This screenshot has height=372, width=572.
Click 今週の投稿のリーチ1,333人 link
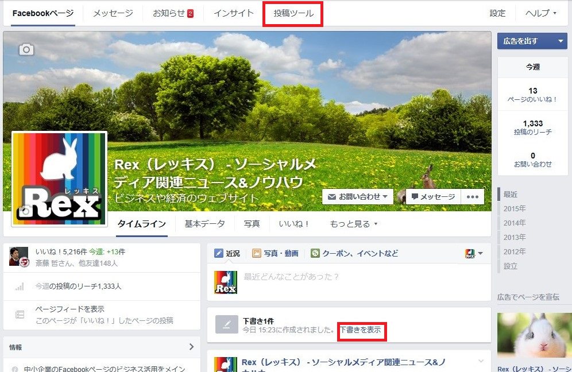tap(78, 286)
